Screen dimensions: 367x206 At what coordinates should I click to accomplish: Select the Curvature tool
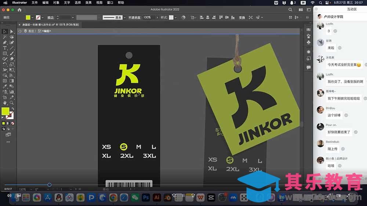12,42
